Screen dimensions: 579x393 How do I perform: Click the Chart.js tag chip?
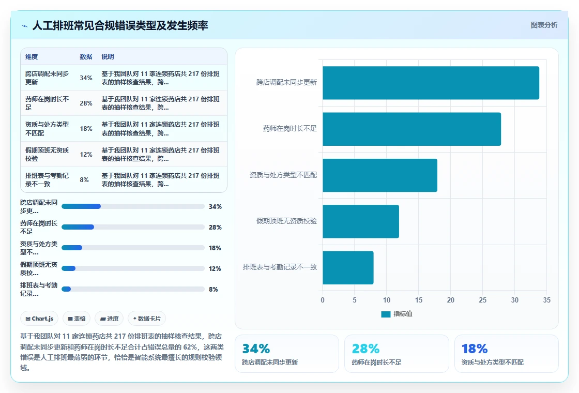click(x=39, y=319)
